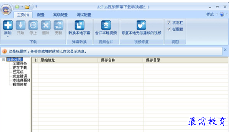Click the 保存目录 column header
229x132 pixels.
click(x=186, y=60)
